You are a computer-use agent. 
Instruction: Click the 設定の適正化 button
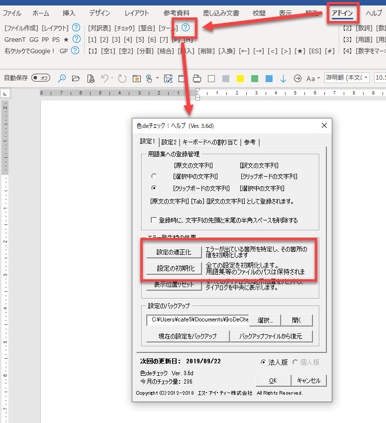[x=174, y=252]
